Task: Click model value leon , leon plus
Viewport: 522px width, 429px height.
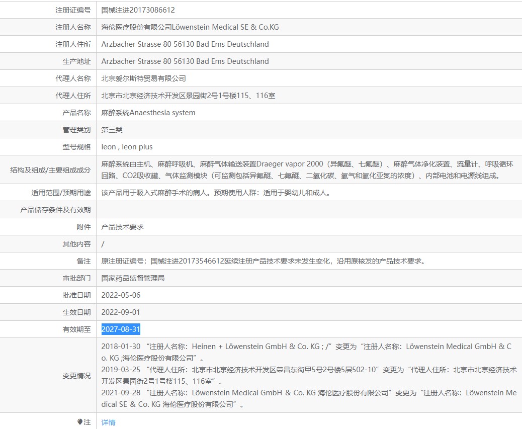Action: (127, 147)
